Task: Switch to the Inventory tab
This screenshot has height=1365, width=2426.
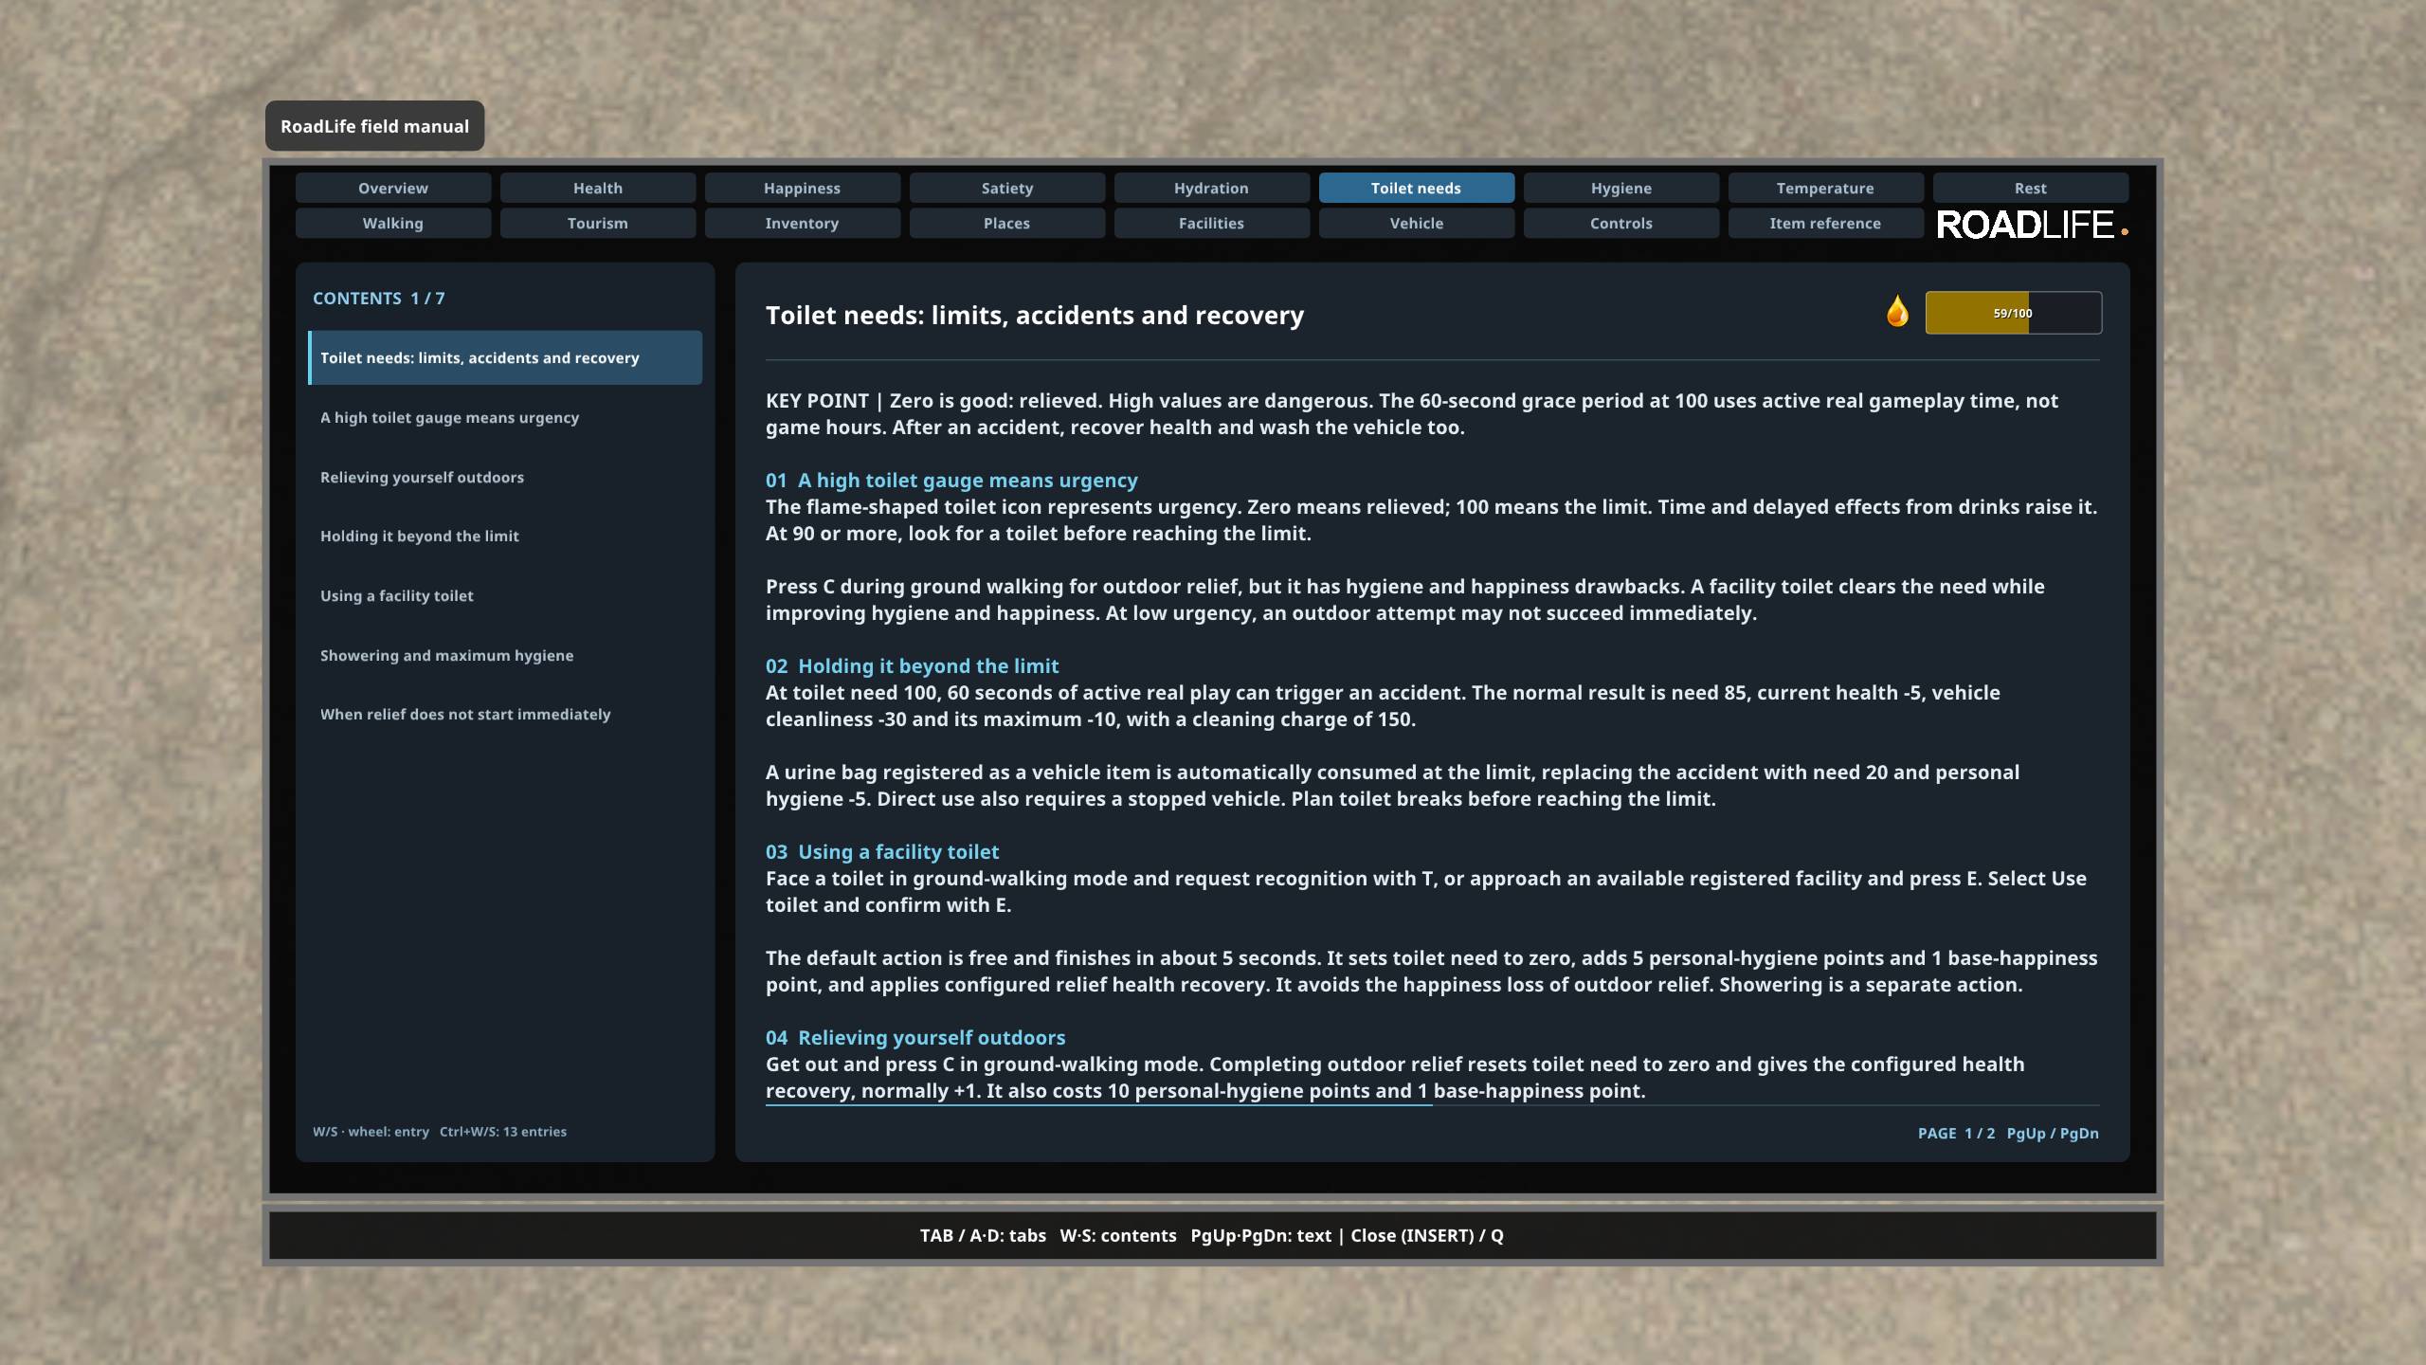Action: [x=803, y=223]
